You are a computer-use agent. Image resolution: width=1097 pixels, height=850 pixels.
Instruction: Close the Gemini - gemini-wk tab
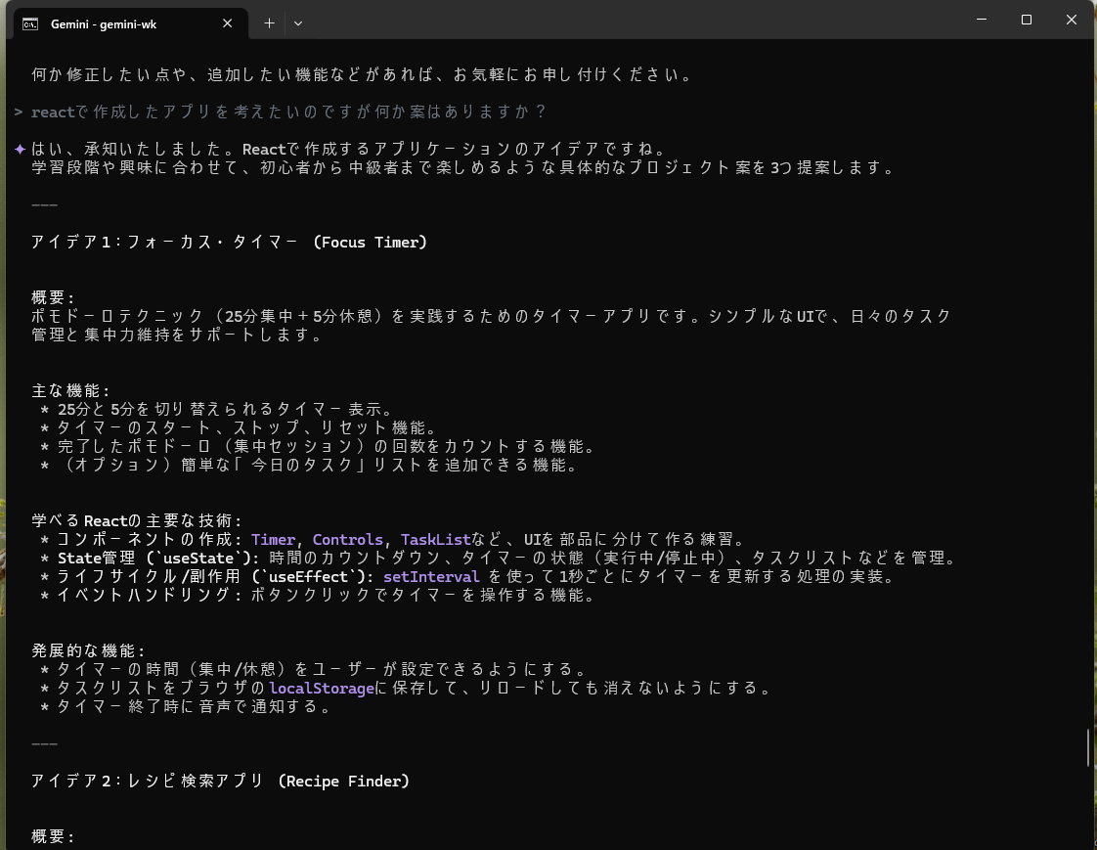point(228,22)
